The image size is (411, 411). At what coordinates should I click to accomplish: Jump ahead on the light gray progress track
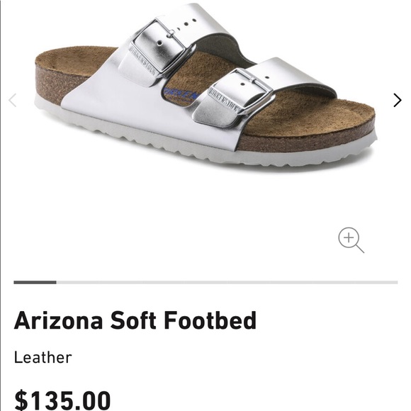(x=227, y=282)
